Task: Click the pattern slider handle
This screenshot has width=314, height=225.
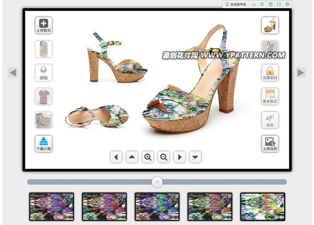Action: (157, 182)
